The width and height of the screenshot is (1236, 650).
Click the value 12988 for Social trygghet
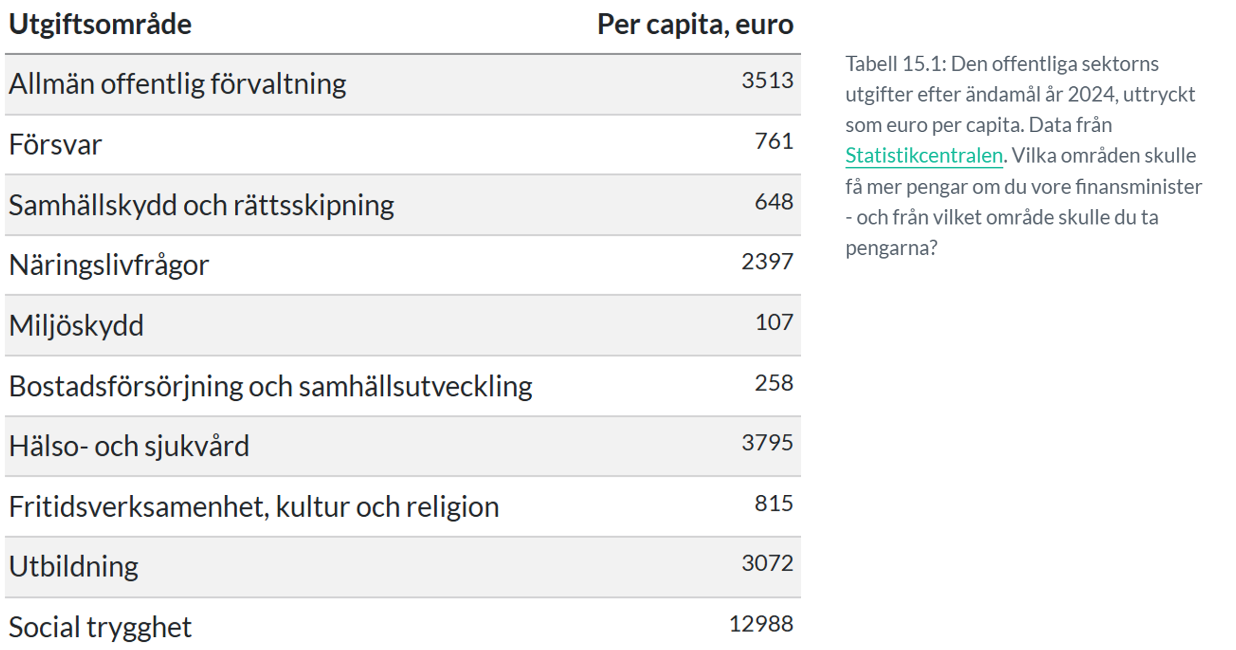761,623
